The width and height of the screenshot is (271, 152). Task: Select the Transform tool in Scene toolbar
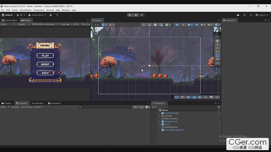217,59
